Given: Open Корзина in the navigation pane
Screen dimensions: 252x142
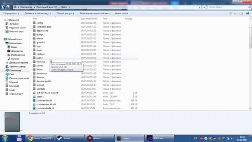Looking at the screenshot, I should coord(13,82).
